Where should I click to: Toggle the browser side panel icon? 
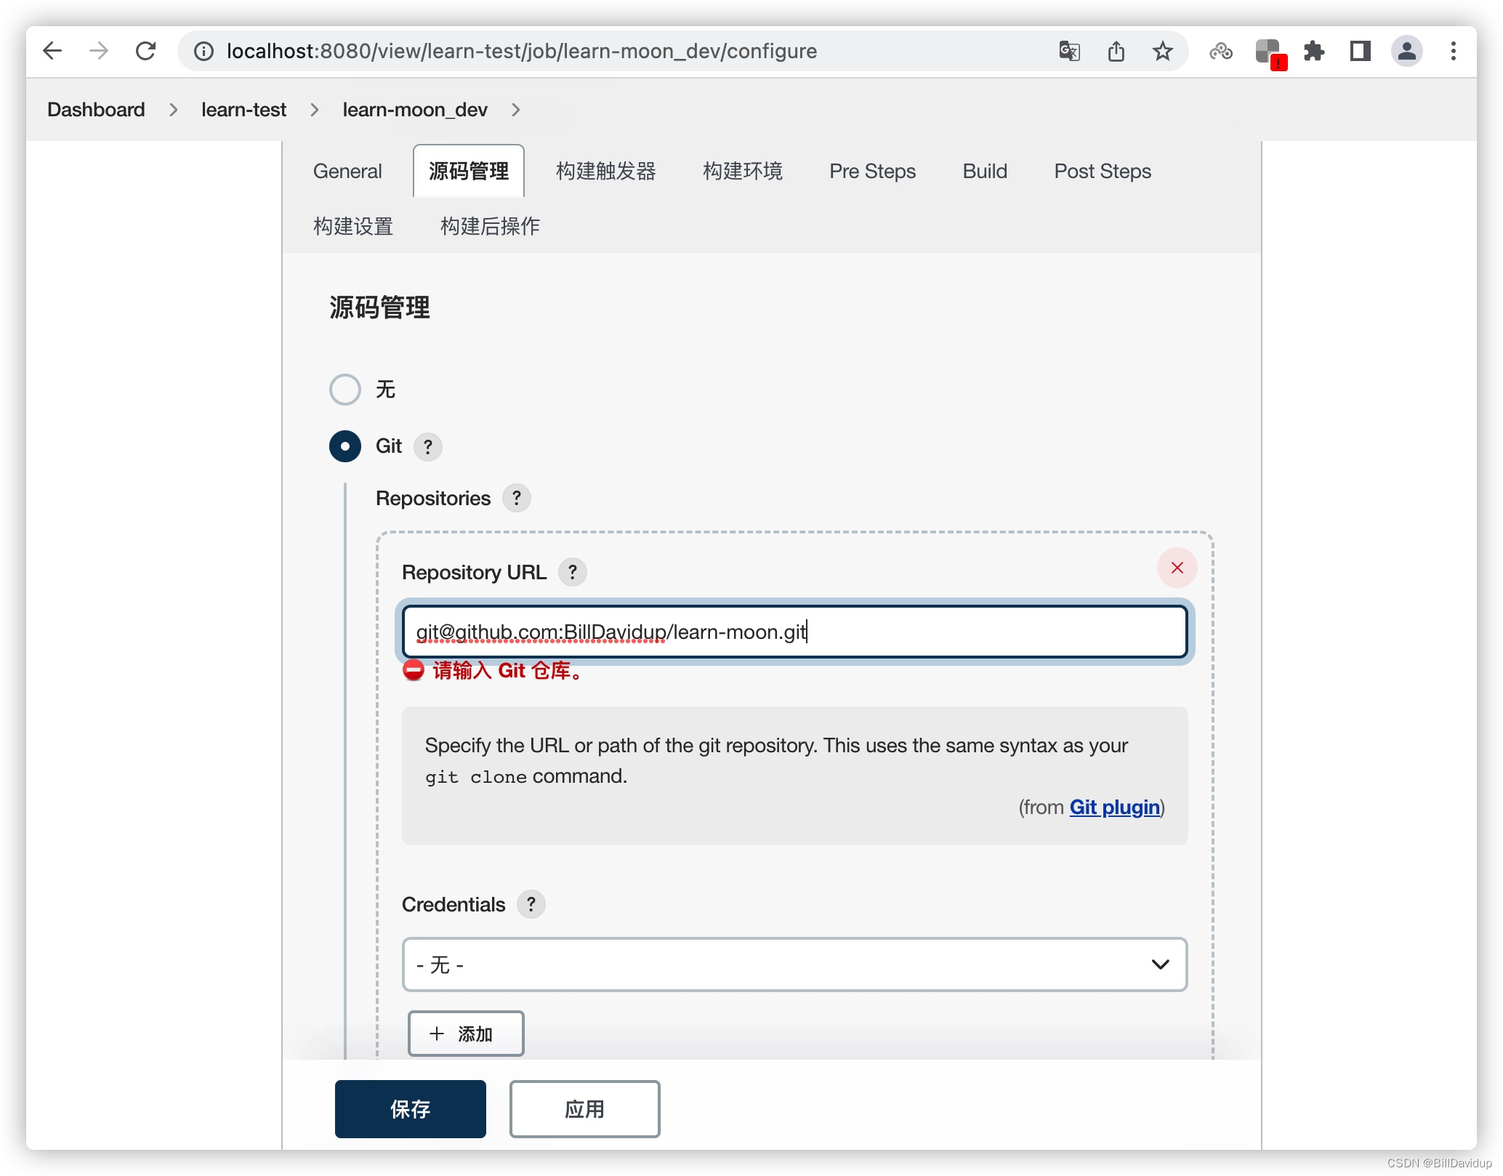coord(1361,51)
